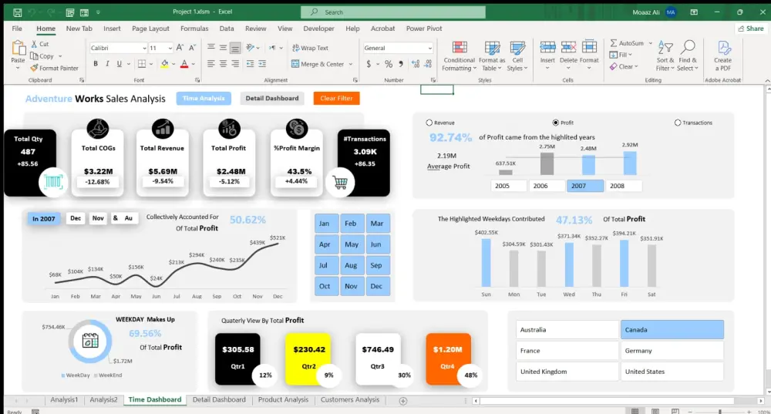Click the Wrap Text button
Screen dimensions: 771x414
[x=310, y=48]
